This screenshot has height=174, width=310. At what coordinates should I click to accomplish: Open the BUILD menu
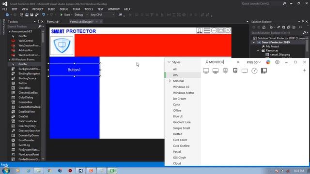click(51, 9)
